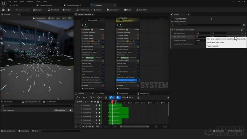Add module to Particle Spawn in selected emitter
Image resolution: width=247 pixels, height=139 pixels.
tap(138, 47)
